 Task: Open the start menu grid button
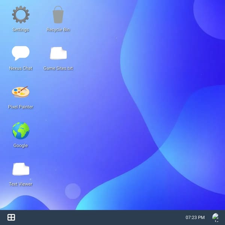(11, 217)
